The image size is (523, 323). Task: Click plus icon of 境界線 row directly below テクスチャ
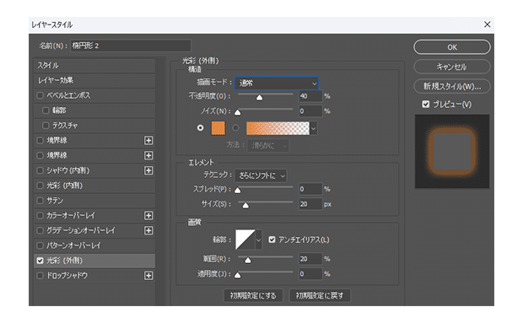point(148,140)
